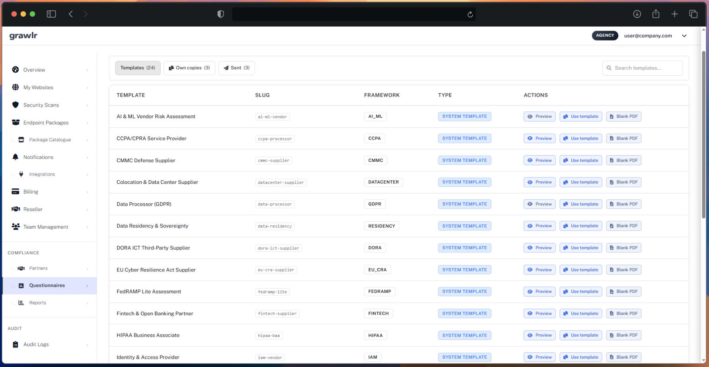Click the Reports chart icon
The width and height of the screenshot is (709, 367).
pos(21,303)
